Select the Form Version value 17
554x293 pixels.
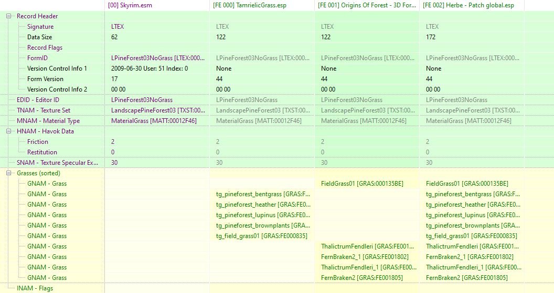coord(114,79)
